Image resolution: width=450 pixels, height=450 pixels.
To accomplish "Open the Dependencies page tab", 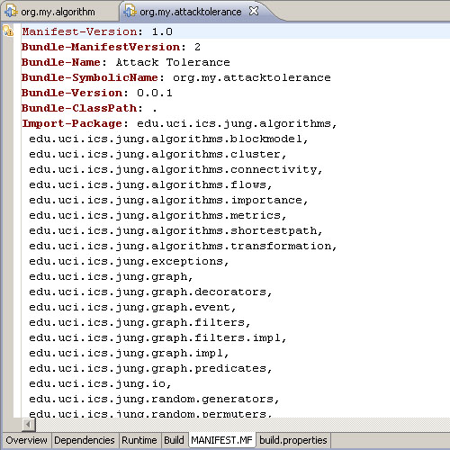I will pos(85,440).
